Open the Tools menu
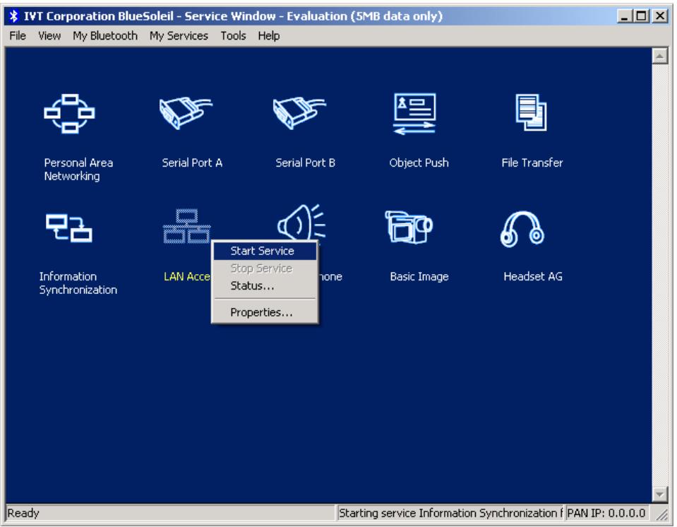Screen dimensions: 677x527 click(233, 36)
